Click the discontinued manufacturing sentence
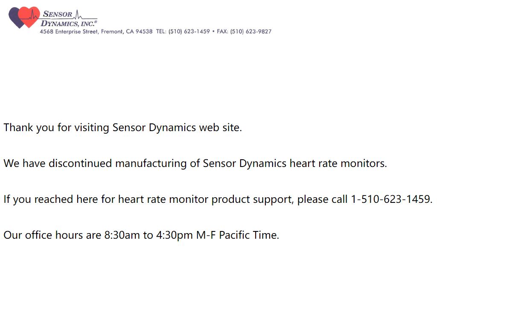The image size is (512, 316). coord(195,163)
